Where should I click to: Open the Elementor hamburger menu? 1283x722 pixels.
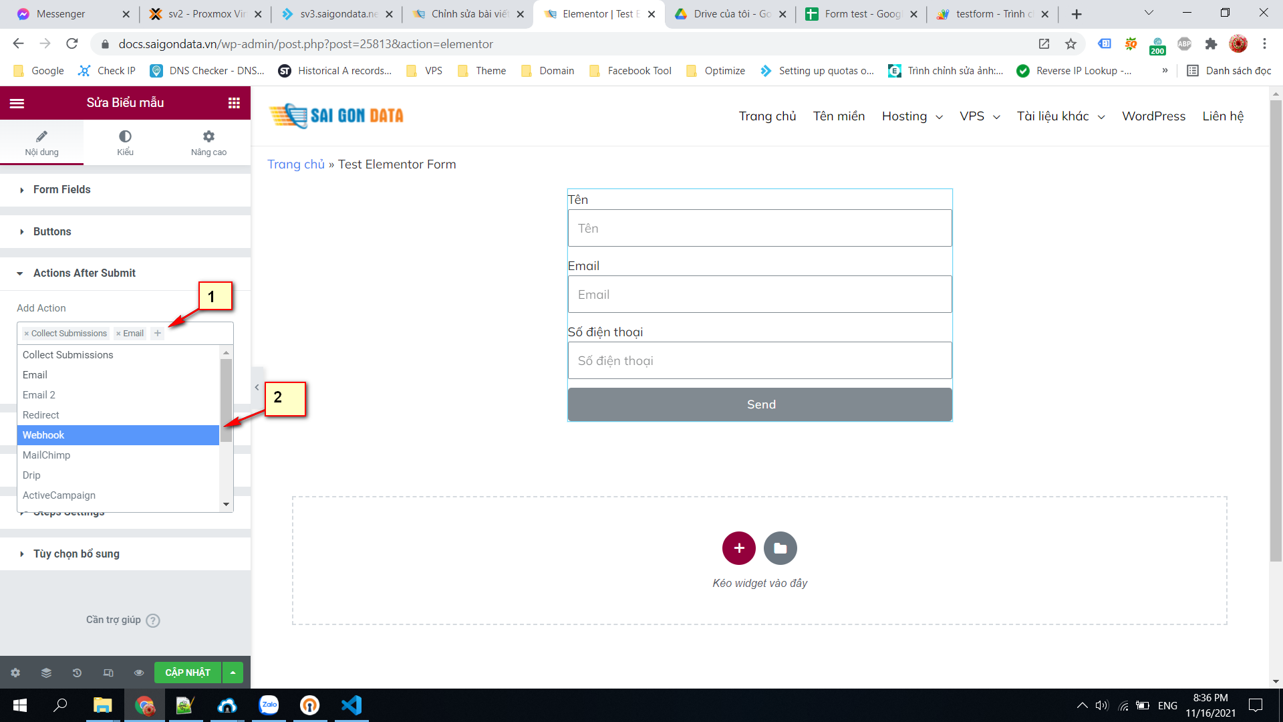coord(17,103)
